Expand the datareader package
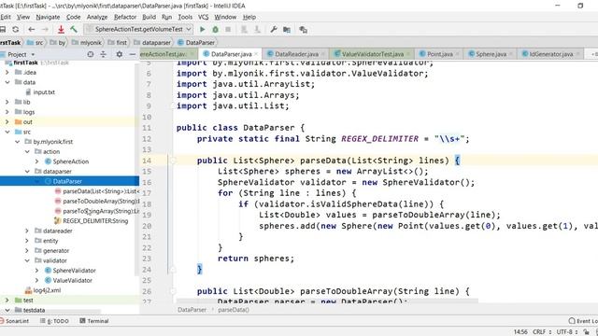Screen dimensions: 598x336 click(x=27, y=231)
